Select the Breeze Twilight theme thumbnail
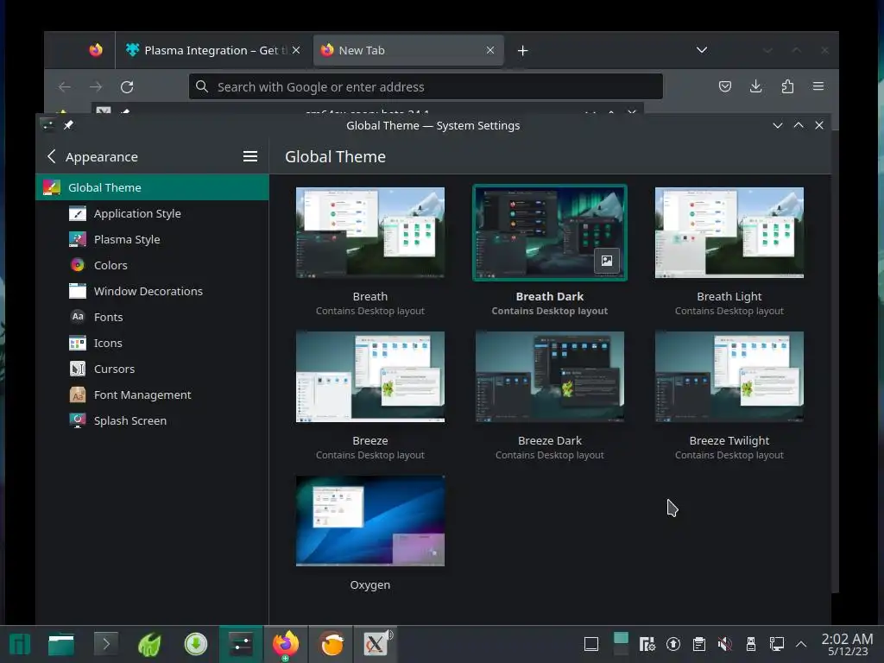The height and width of the screenshot is (663, 884). click(x=729, y=376)
